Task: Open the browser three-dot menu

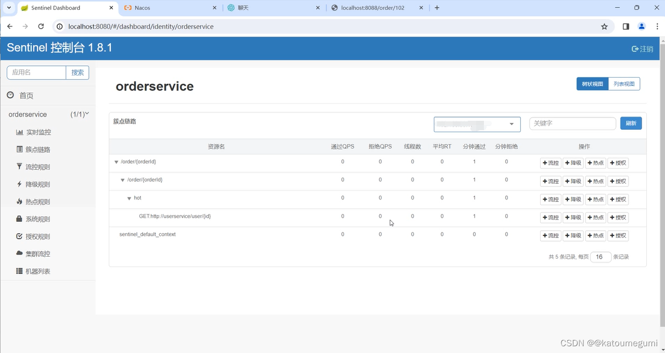Action: click(657, 27)
